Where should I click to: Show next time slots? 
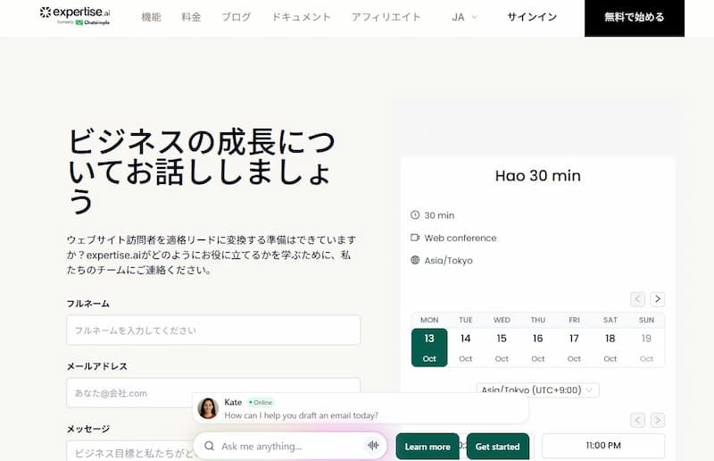(x=658, y=420)
